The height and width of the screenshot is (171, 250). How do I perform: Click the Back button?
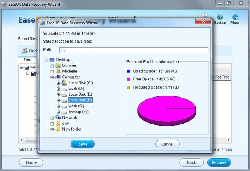pos(191,162)
